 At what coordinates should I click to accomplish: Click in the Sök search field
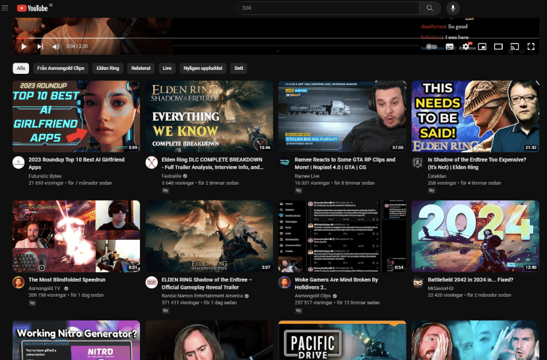click(328, 8)
